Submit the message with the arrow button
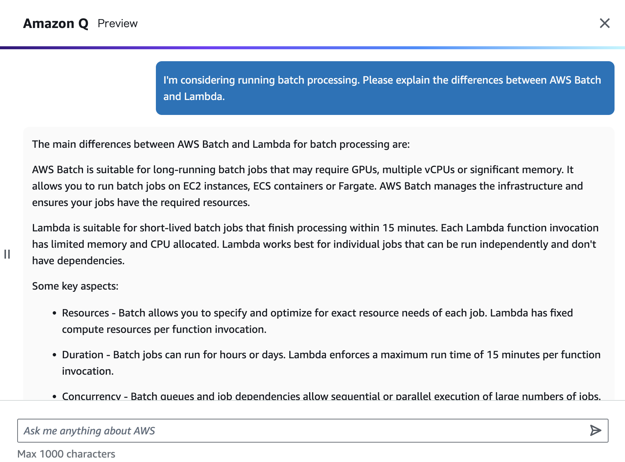Screen dimensions: 625x462 click(x=595, y=431)
